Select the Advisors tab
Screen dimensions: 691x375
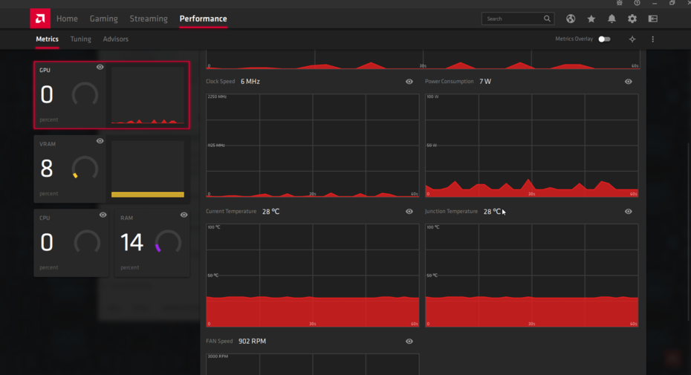click(x=115, y=39)
